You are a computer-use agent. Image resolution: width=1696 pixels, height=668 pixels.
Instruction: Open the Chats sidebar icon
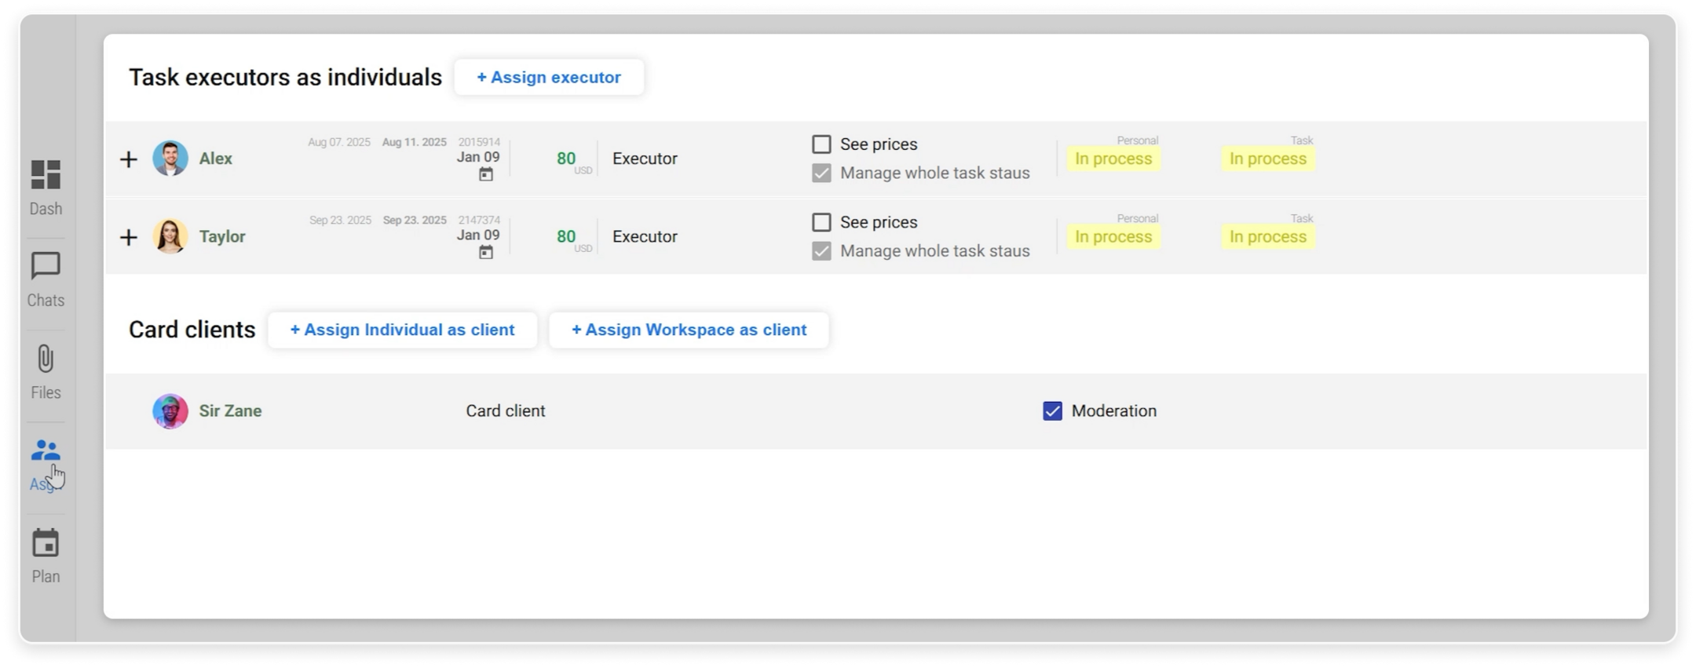[x=46, y=267]
